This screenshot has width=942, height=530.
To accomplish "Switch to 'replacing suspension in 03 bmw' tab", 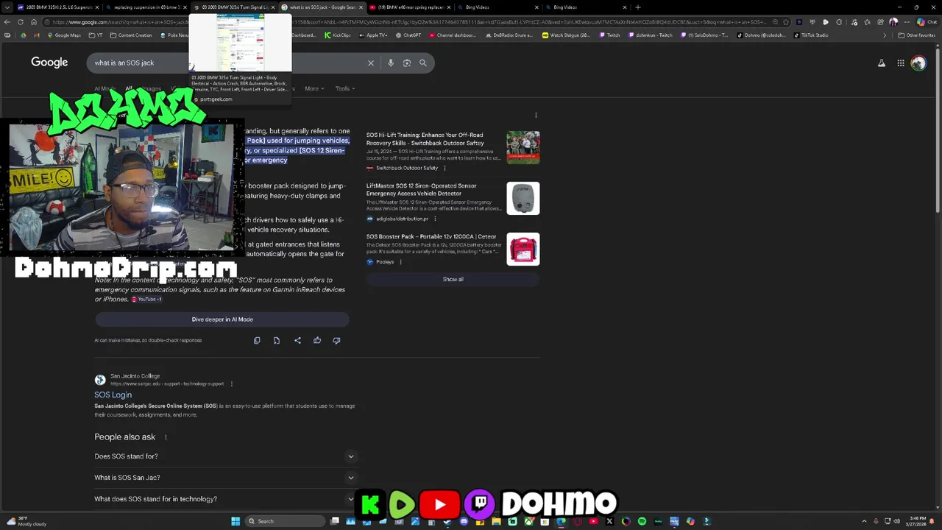I will [x=144, y=7].
